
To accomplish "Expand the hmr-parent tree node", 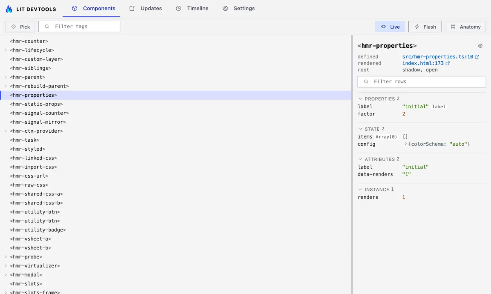I will pyautogui.click(x=6, y=77).
